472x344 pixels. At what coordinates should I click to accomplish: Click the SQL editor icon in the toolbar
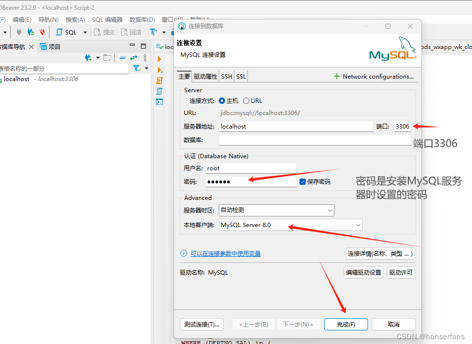[x=65, y=32]
